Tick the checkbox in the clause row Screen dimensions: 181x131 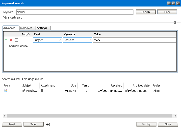16,40
